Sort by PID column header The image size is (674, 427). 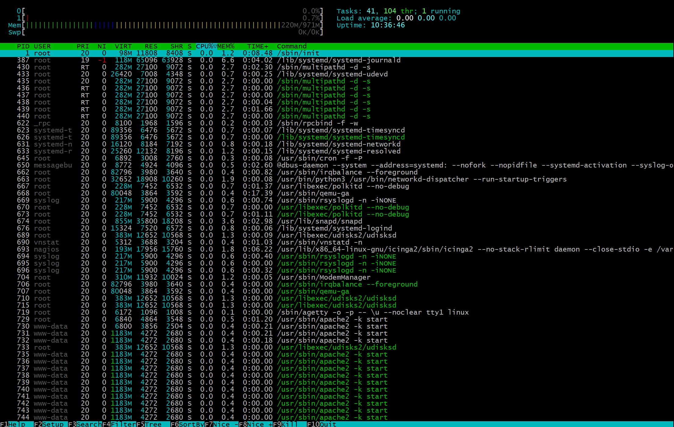tap(23, 46)
